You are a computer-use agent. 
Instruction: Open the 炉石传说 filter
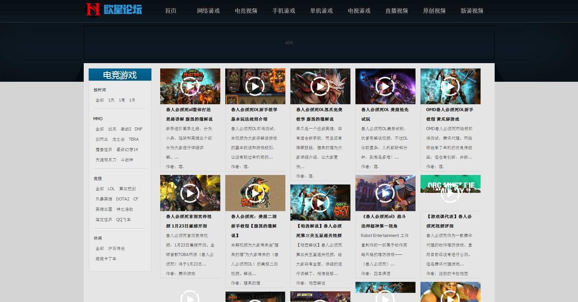(116, 248)
